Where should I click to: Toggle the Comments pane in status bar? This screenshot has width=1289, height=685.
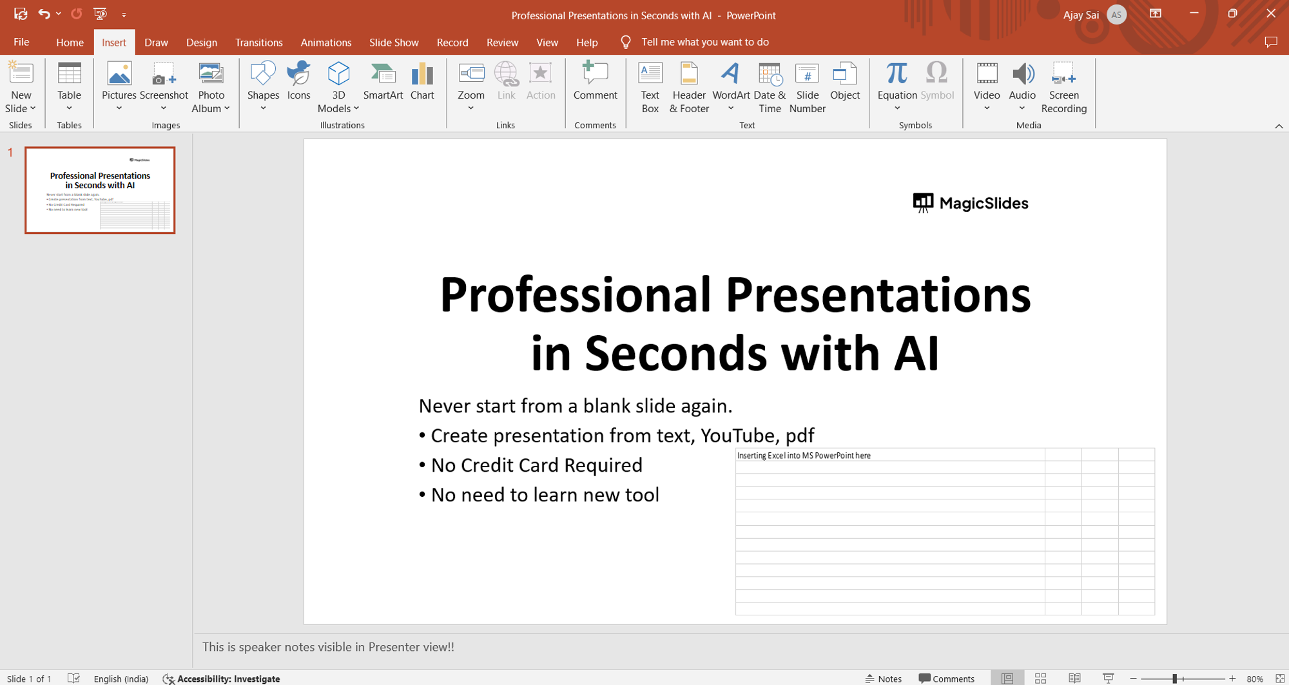946,679
